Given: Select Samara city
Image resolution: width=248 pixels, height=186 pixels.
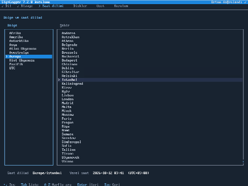Looking at the screenshot, I should point(150,134).
